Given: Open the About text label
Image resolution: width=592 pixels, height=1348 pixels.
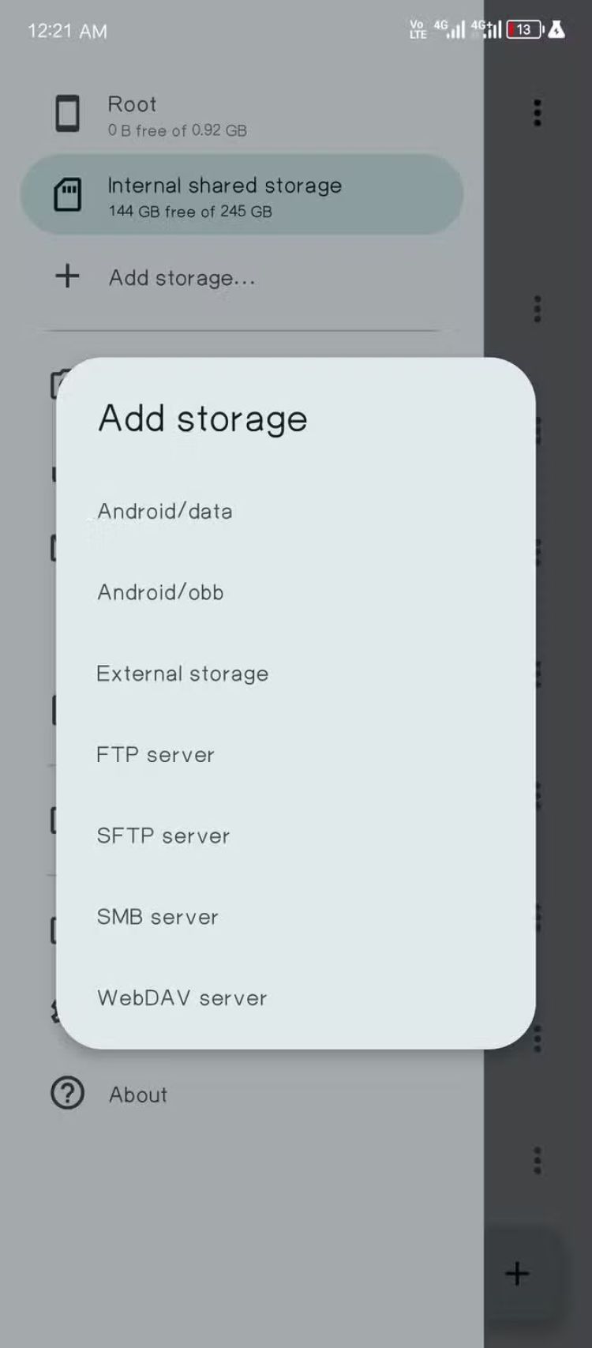Looking at the screenshot, I should click(x=138, y=1095).
